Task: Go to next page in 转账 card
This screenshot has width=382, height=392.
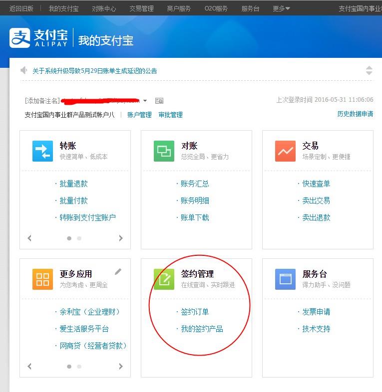Action: pyautogui.click(x=121, y=238)
